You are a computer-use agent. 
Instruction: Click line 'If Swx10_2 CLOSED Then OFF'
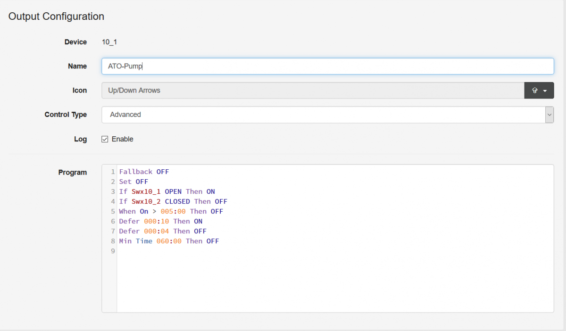pos(173,201)
